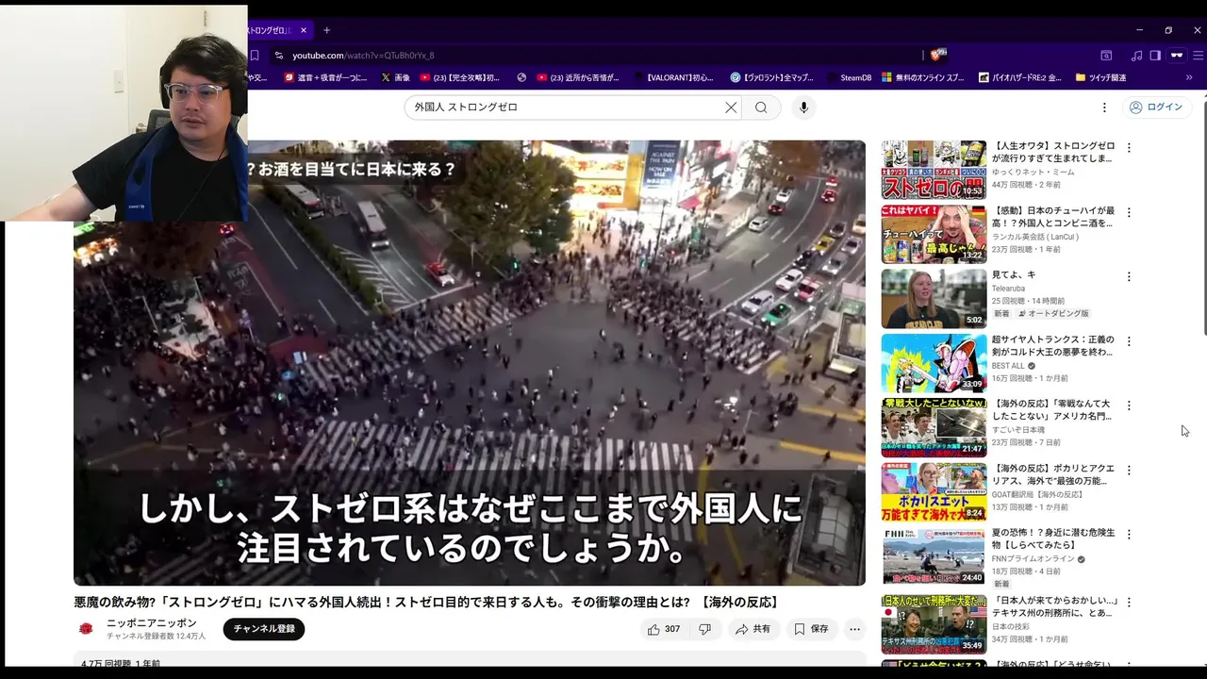This screenshot has height=679, width=1207.
Task: Open the ポカリとアクエリアス video title
Action: 1052,474
